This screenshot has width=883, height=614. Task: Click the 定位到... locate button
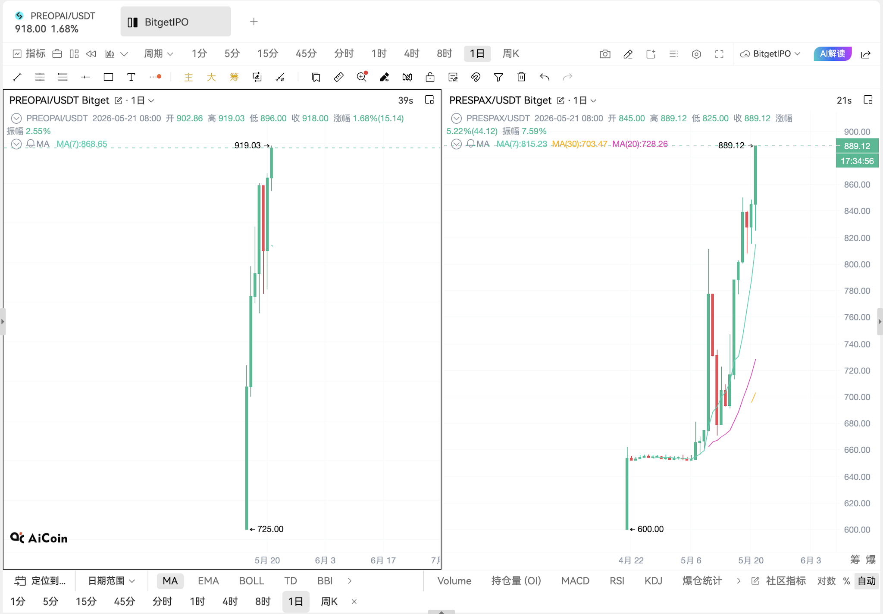point(40,581)
